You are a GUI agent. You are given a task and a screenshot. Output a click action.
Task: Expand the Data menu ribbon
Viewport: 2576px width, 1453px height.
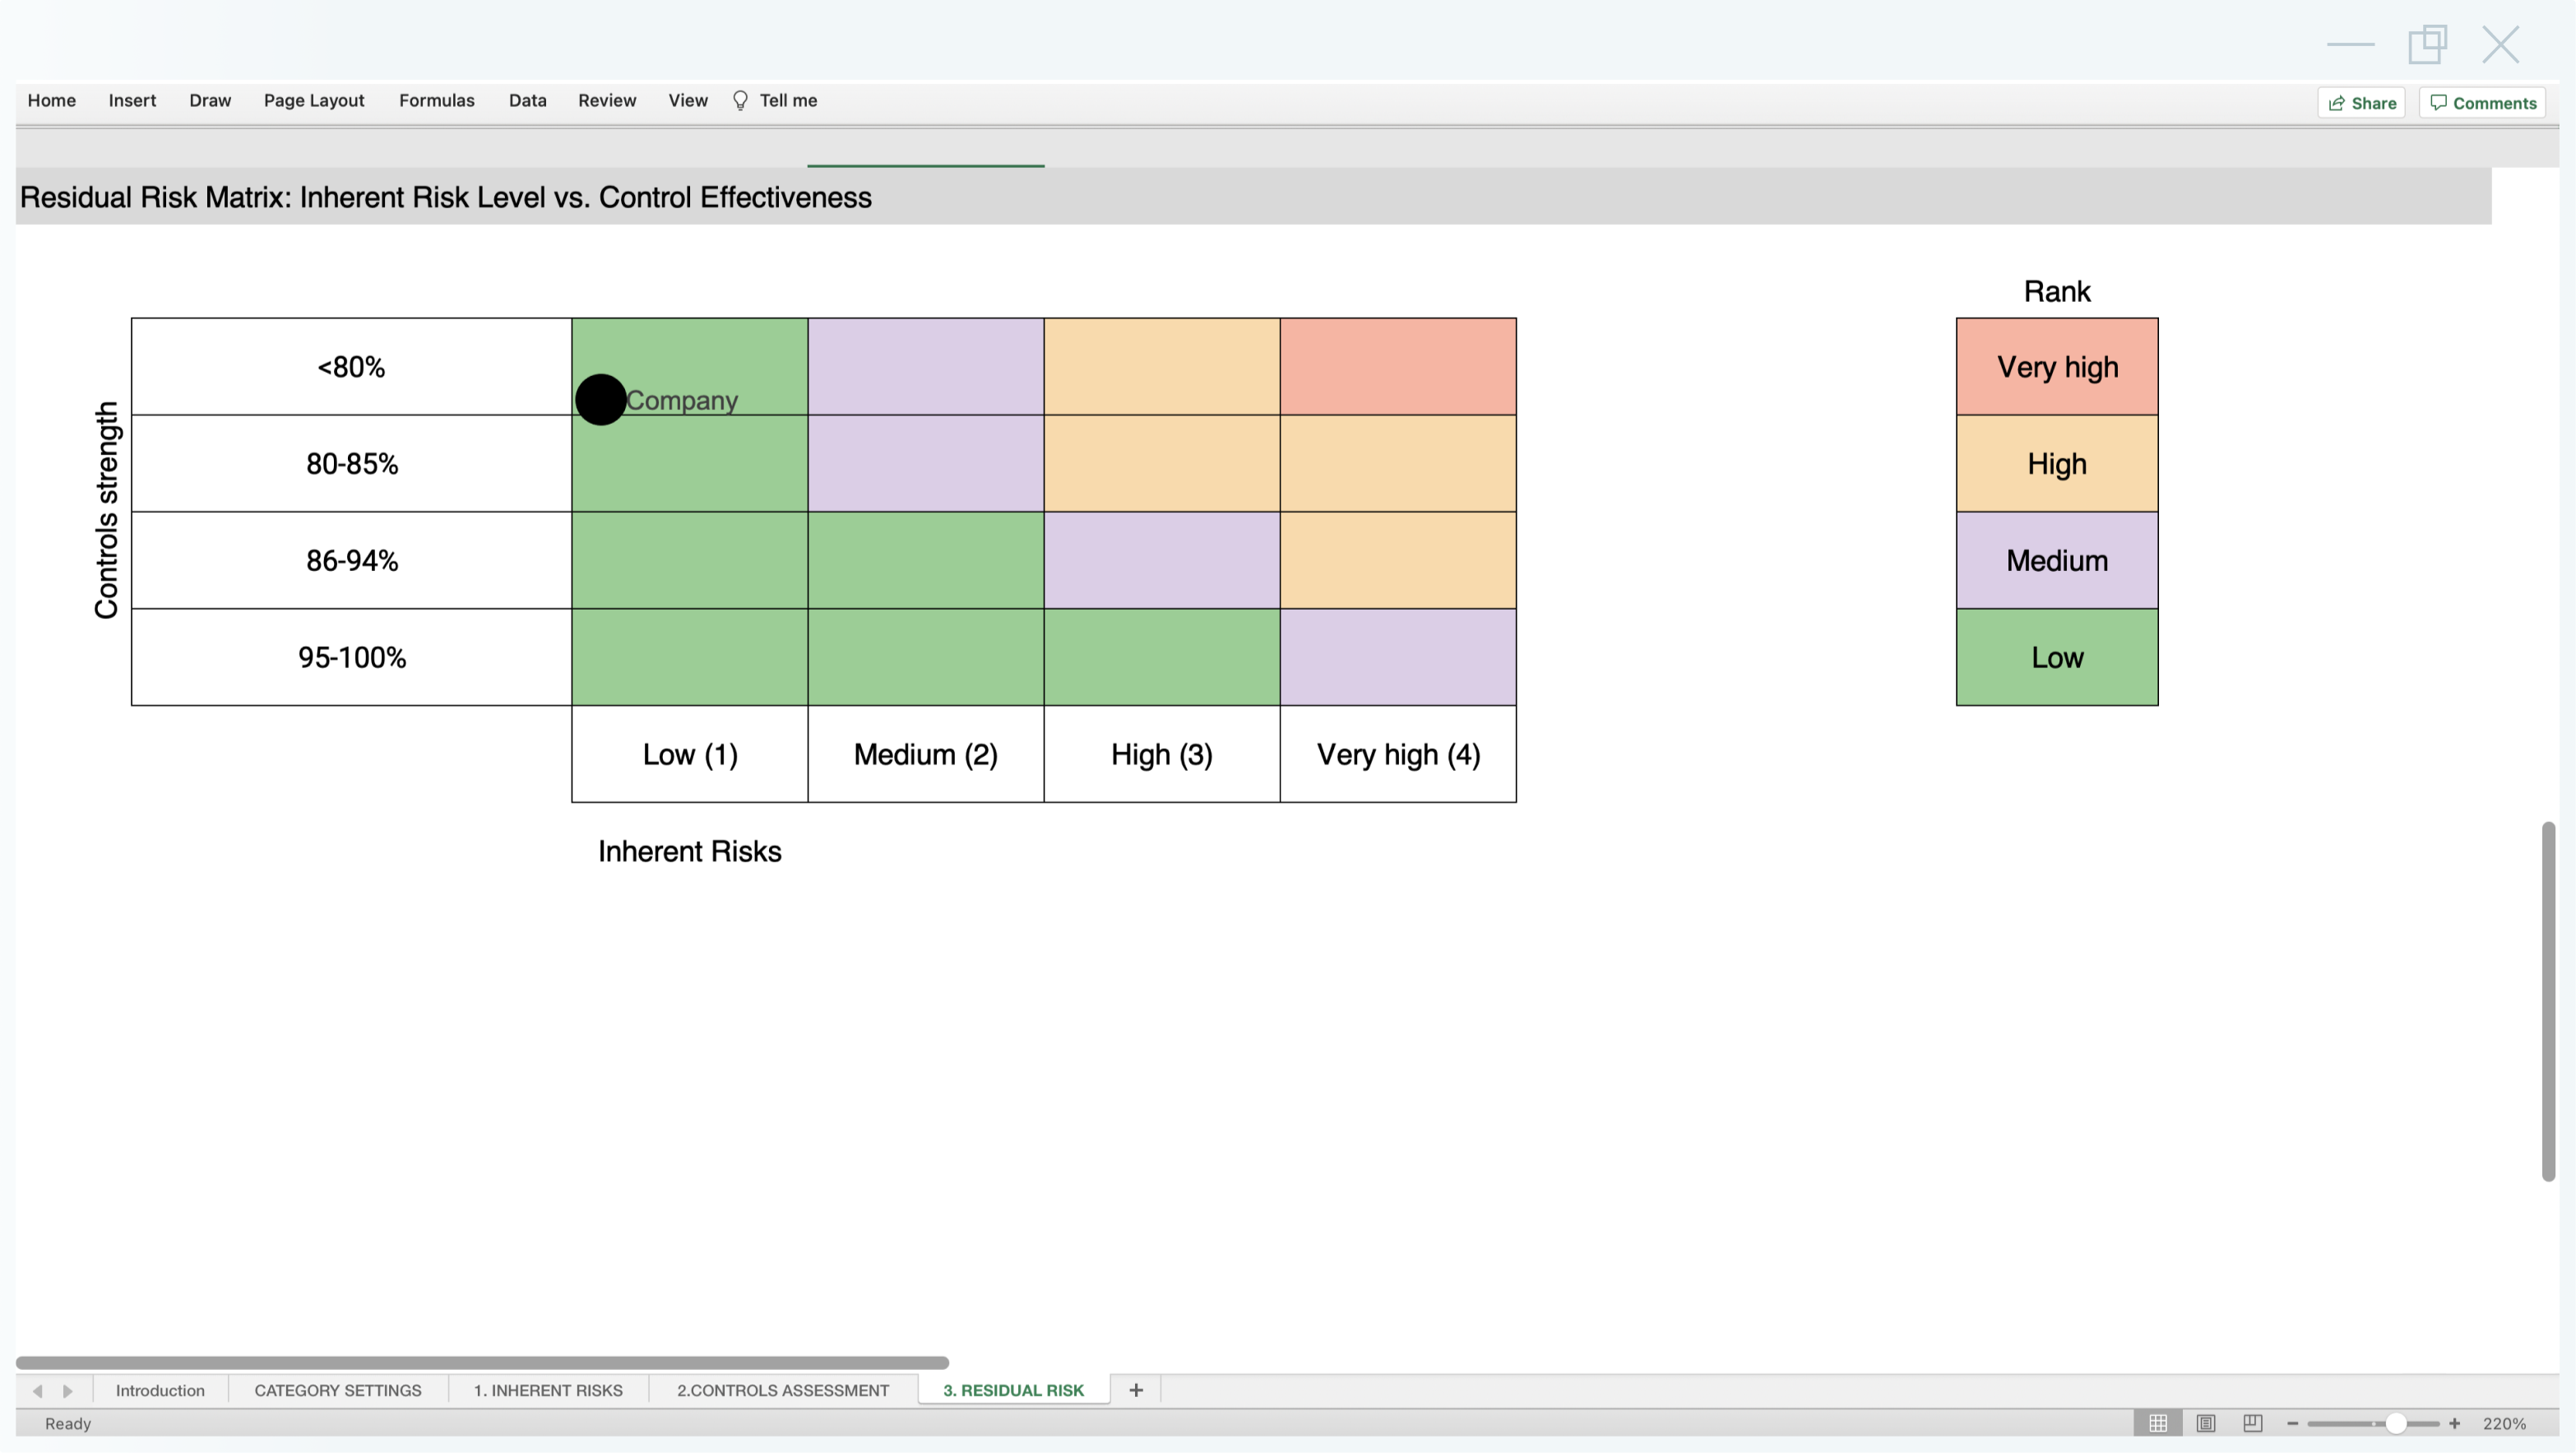point(527,99)
